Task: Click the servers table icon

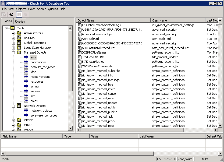Action: tap(26, 91)
